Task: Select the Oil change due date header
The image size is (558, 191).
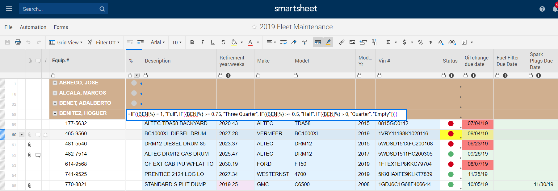Action: click(478, 61)
